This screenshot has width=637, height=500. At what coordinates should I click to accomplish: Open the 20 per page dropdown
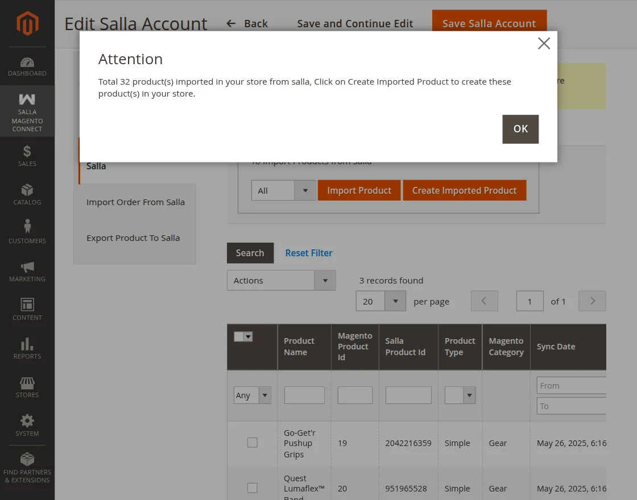tap(380, 301)
